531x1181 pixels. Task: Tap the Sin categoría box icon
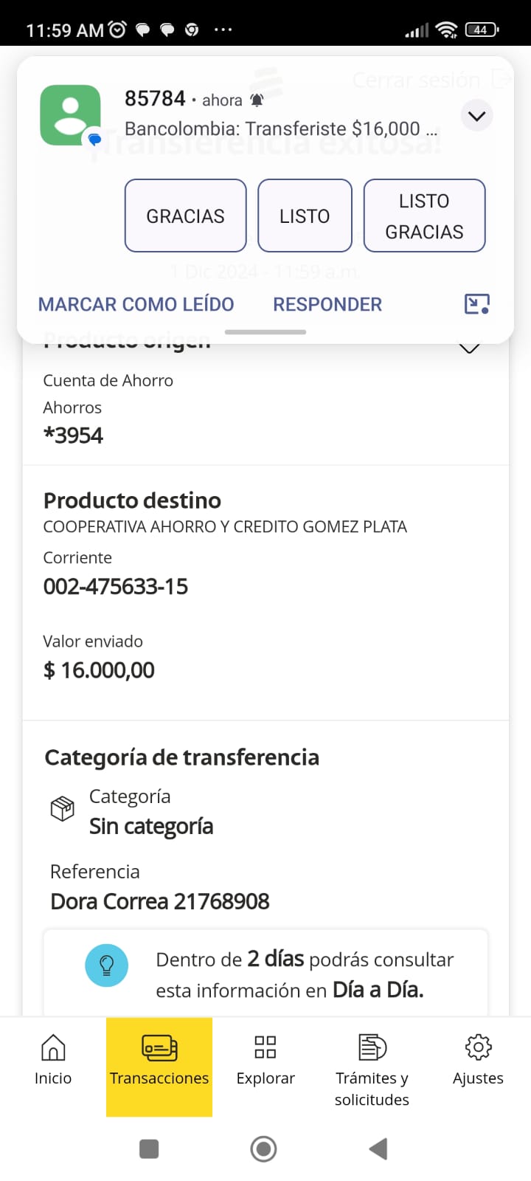[x=63, y=809]
